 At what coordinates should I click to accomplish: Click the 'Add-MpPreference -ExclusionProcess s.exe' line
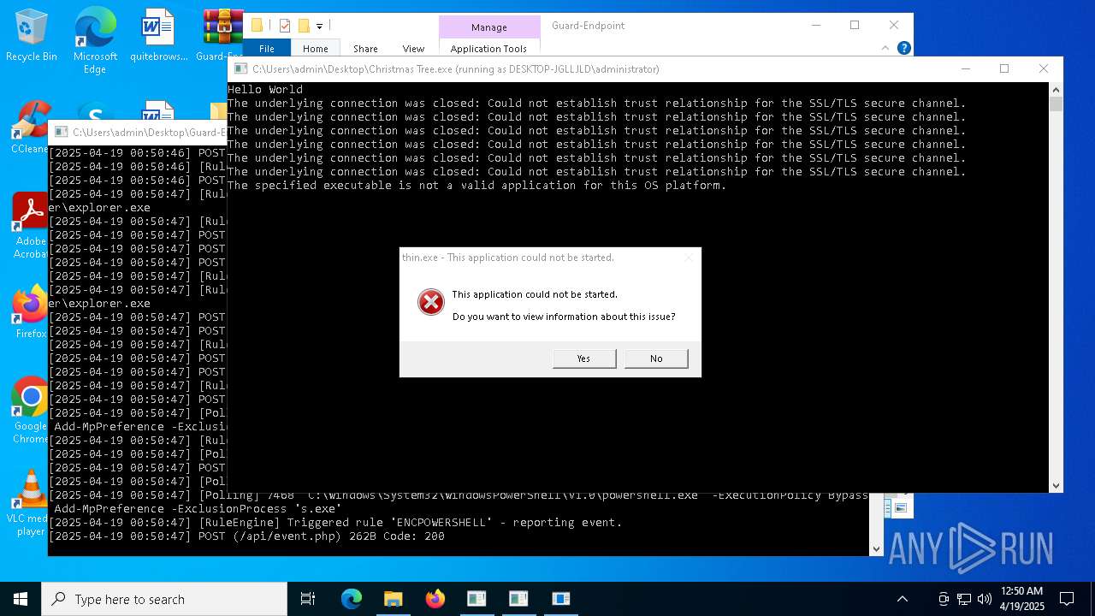click(x=198, y=508)
